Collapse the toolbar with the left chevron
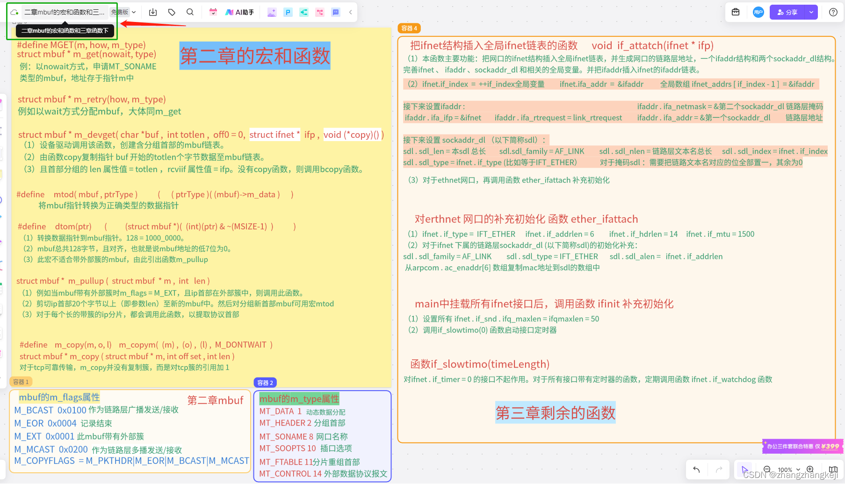Image resolution: width=845 pixels, height=484 pixels. coord(350,12)
